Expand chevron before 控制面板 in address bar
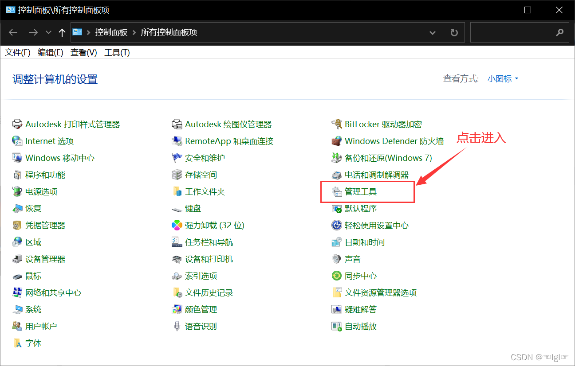Image resolution: width=575 pixels, height=366 pixels. click(89, 32)
